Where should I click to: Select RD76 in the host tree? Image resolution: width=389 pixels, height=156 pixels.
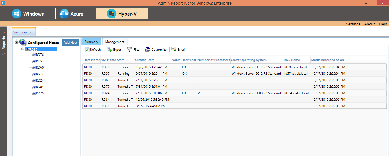[40, 55]
